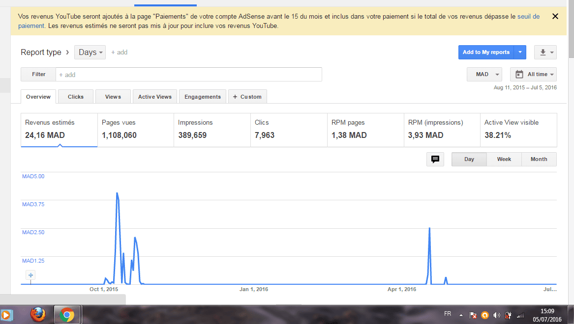Add a Custom tab

(x=247, y=97)
